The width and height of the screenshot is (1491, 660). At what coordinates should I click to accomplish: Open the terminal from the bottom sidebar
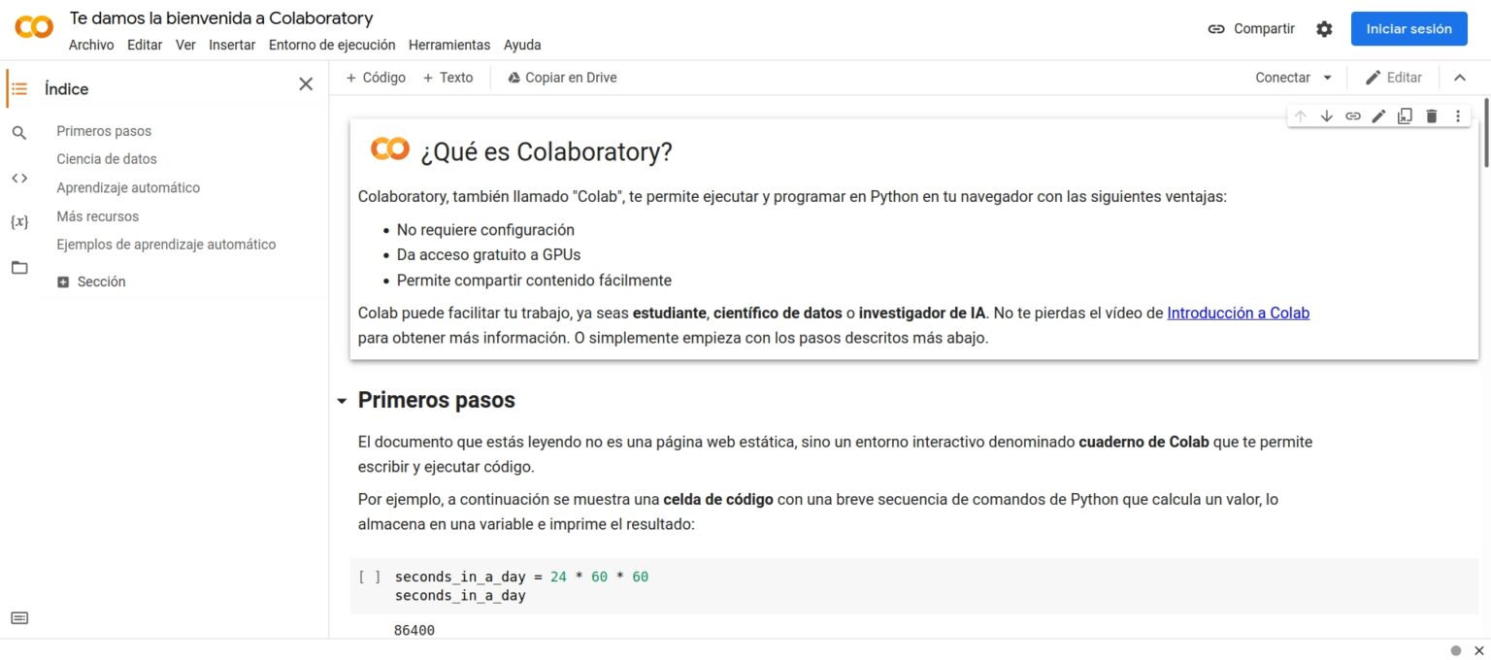pyautogui.click(x=19, y=616)
